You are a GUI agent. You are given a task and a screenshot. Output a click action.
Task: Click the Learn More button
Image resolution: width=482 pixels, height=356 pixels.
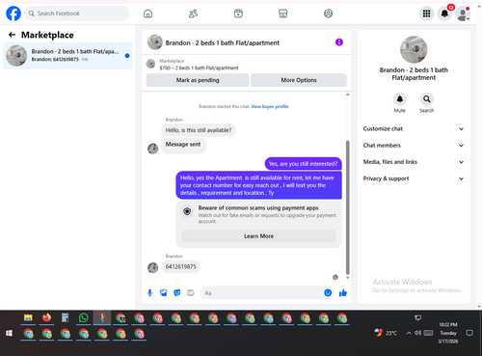(258, 236)
